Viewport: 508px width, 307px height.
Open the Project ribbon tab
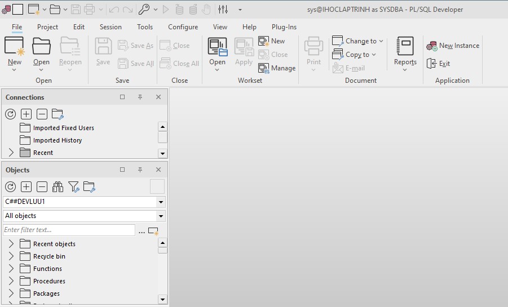coord(47,27)
